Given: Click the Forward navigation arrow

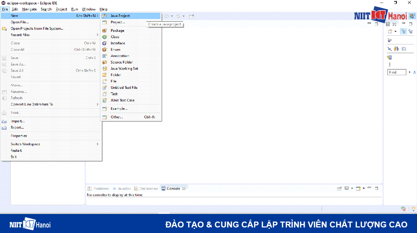Looking at the screenshot, I should pyautogui.click(x=178, y=16).
